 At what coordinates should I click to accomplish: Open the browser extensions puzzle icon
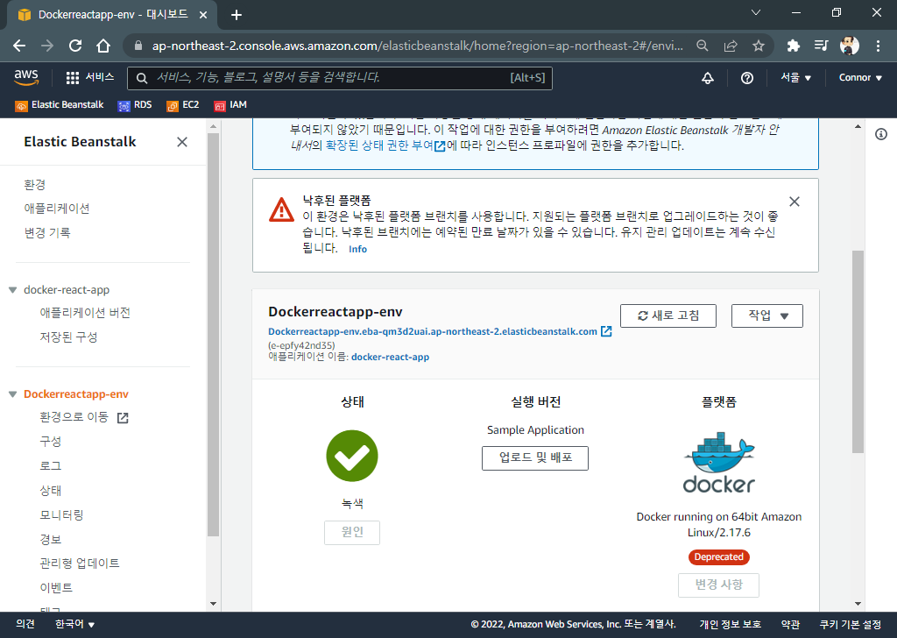(793, 46)
